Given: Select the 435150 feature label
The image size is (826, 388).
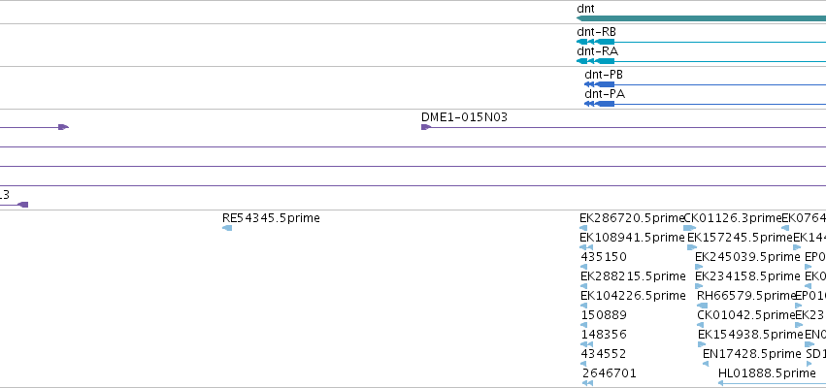Looking at the screenshot, I should point(604,257).
